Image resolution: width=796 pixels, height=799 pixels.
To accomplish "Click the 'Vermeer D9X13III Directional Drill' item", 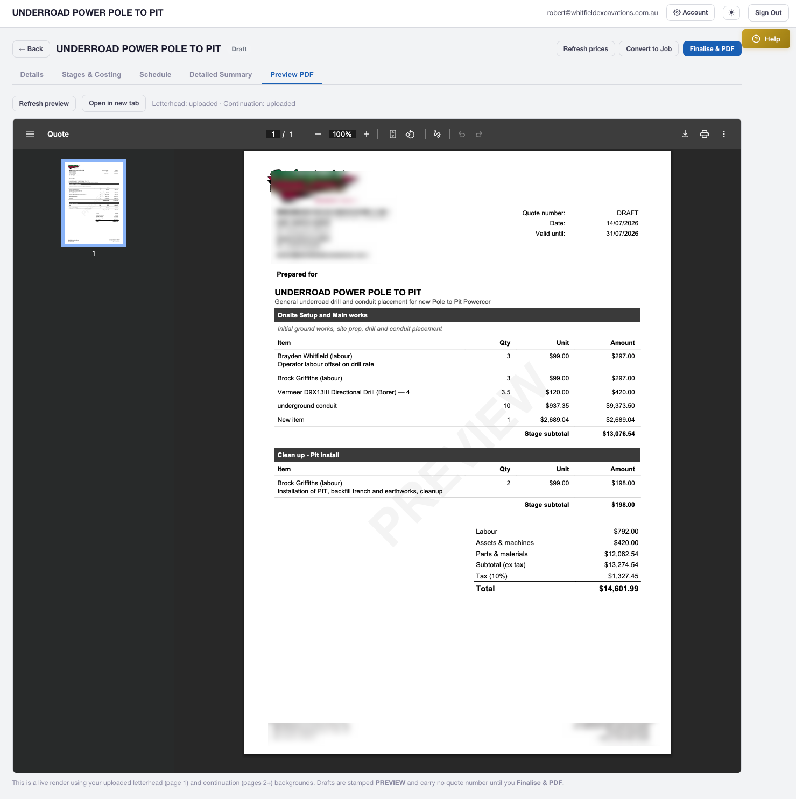I will pos(343,392).
